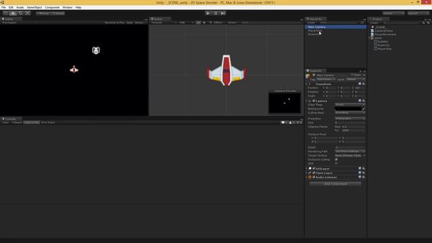This screenshot has height=243, width=432.
Task: Toggle Main Camera active checkbox in Inspector
Action: coord(314,75)
